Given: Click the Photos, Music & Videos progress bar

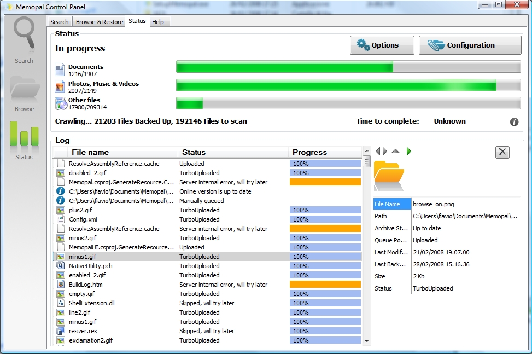Looking at the screenshot, I should coord(348,85).
